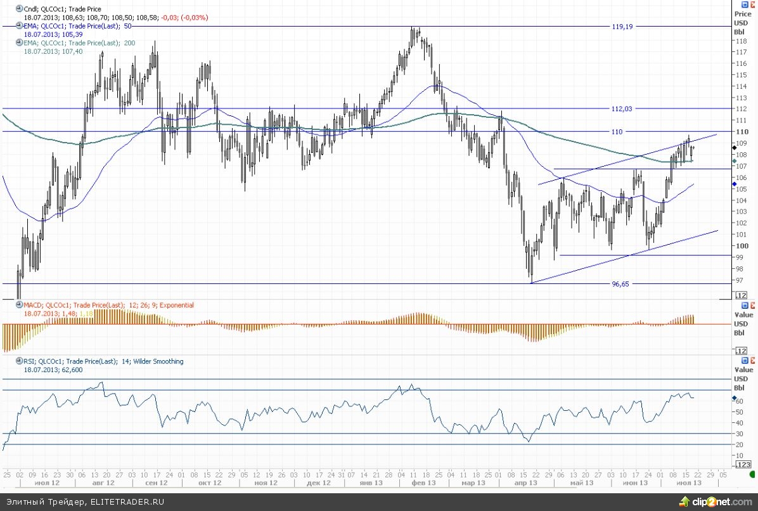Close the MACD indicator pane
The height and width of the screenshot is (511, 758).
753,306
